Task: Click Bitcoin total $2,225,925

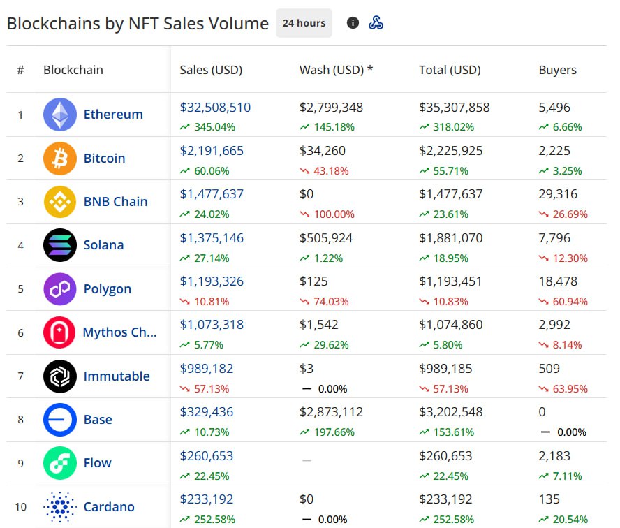Action: 451,151
